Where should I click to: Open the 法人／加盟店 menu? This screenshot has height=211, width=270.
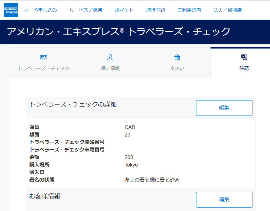tap(227, 10)
